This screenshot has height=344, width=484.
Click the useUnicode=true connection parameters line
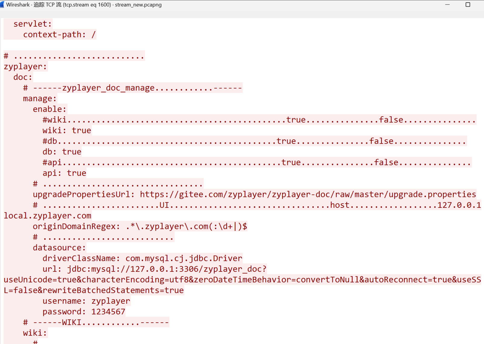(242, 280)
